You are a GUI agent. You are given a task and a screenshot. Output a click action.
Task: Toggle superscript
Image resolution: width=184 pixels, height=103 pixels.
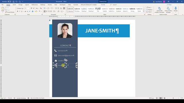(30, 11)
